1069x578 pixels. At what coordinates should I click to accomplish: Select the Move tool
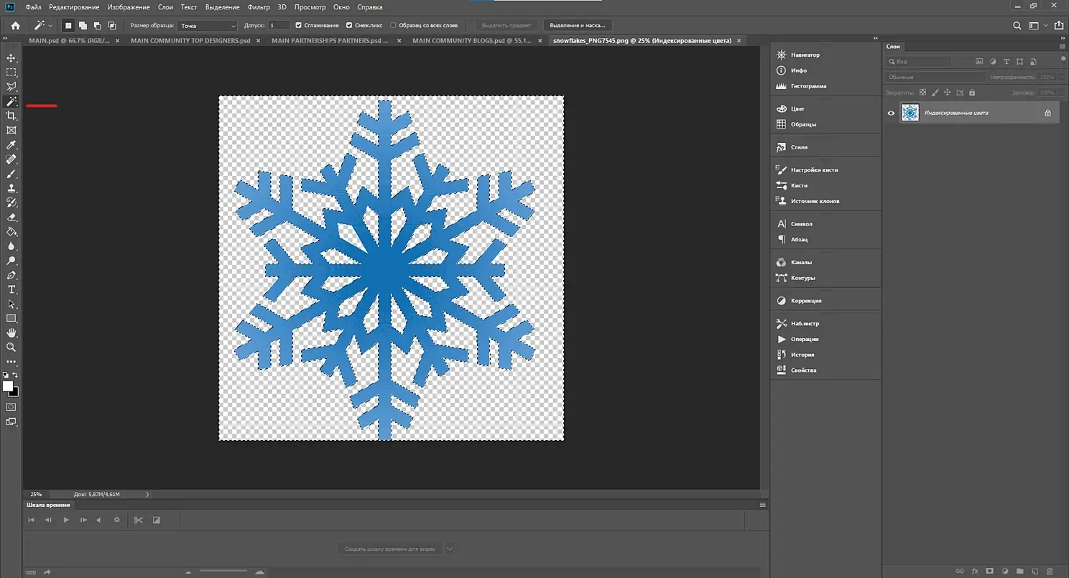point(11,57)
